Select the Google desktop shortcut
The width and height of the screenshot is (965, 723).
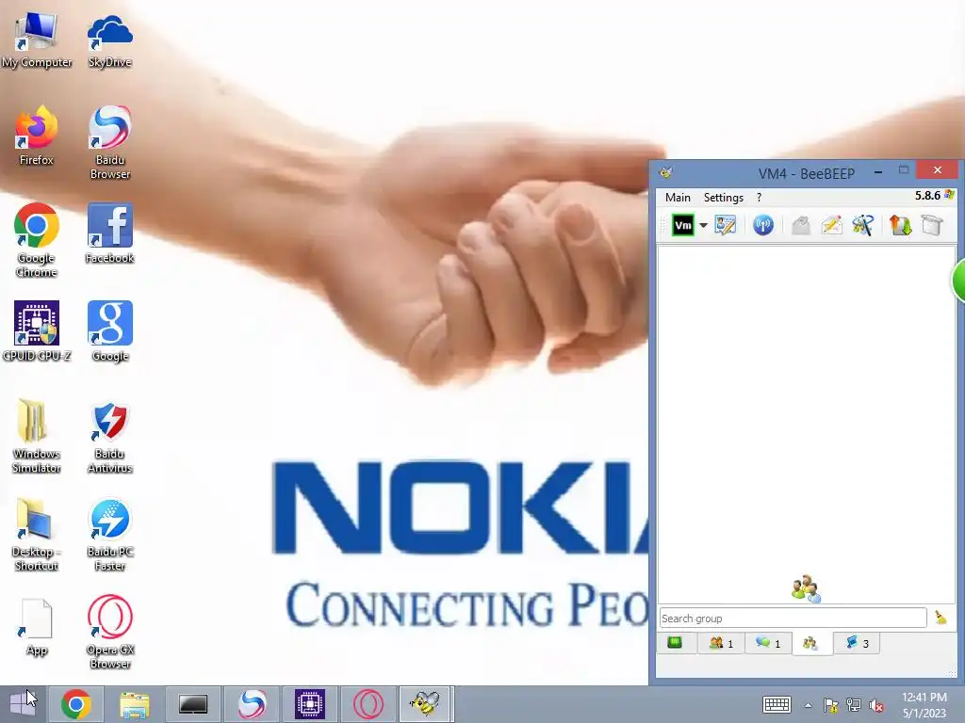pyautogui.click(x=109, y=330)
